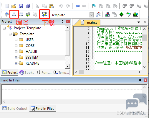Open the Template target dropdown
The image size is (149, 118).
(x=92, y=15)
